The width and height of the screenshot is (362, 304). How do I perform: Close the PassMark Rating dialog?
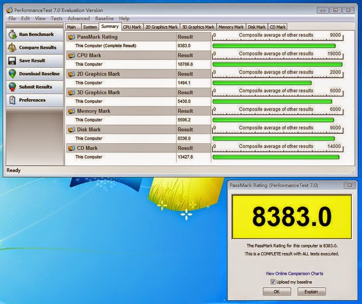point(349,185)
